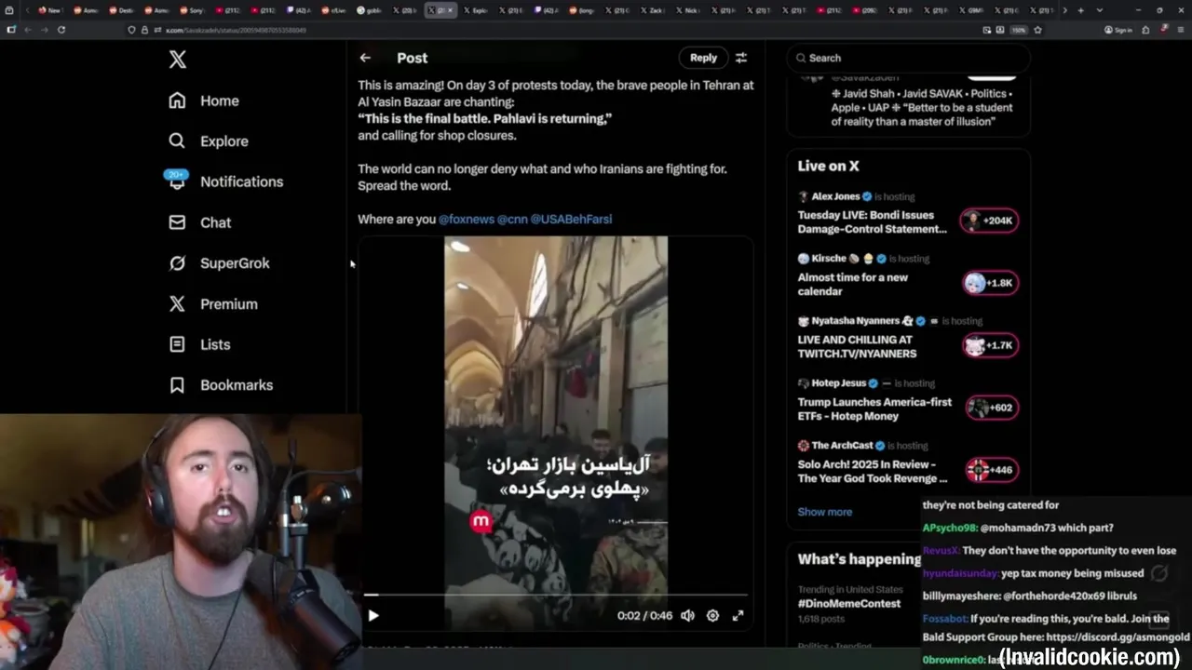Open the @cnn mention link
Image resolution: width=1192 pixels, height=670 pixels.
point(512,220)
